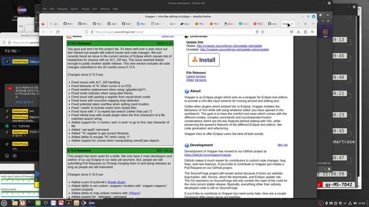Click the Development info icon
369x207 pixels.
coord(187,145)
